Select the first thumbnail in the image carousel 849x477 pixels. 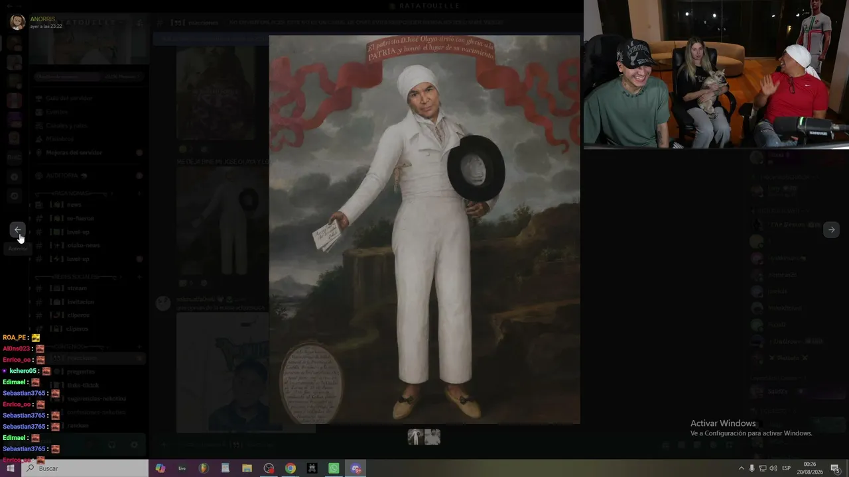416,437
